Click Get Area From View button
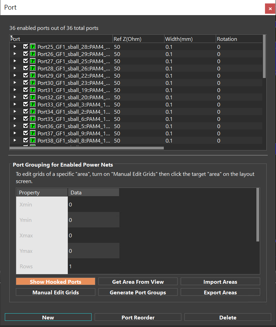 (x=138, y=282)
